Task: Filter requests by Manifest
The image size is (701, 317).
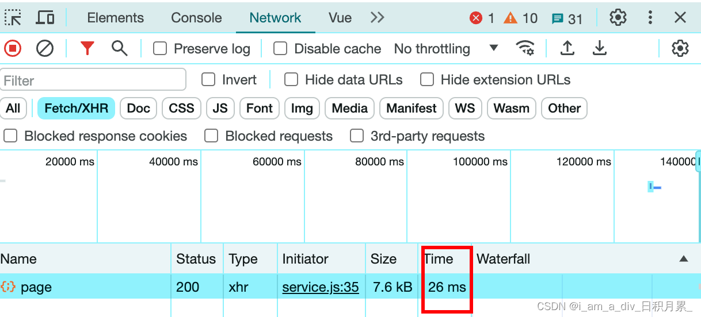Action: pyautogui.click(x=412, y=108)
